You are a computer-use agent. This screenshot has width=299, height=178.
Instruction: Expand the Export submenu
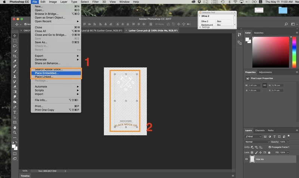tap(56, 56)
